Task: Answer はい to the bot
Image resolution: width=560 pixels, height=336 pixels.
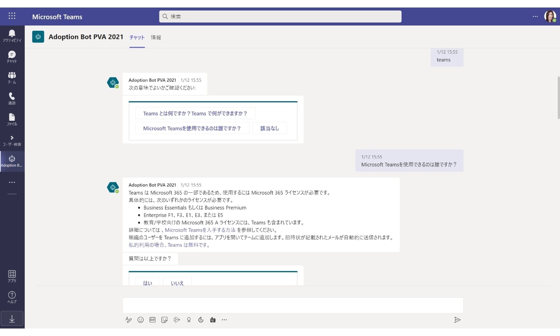Action: pos(148,282)
